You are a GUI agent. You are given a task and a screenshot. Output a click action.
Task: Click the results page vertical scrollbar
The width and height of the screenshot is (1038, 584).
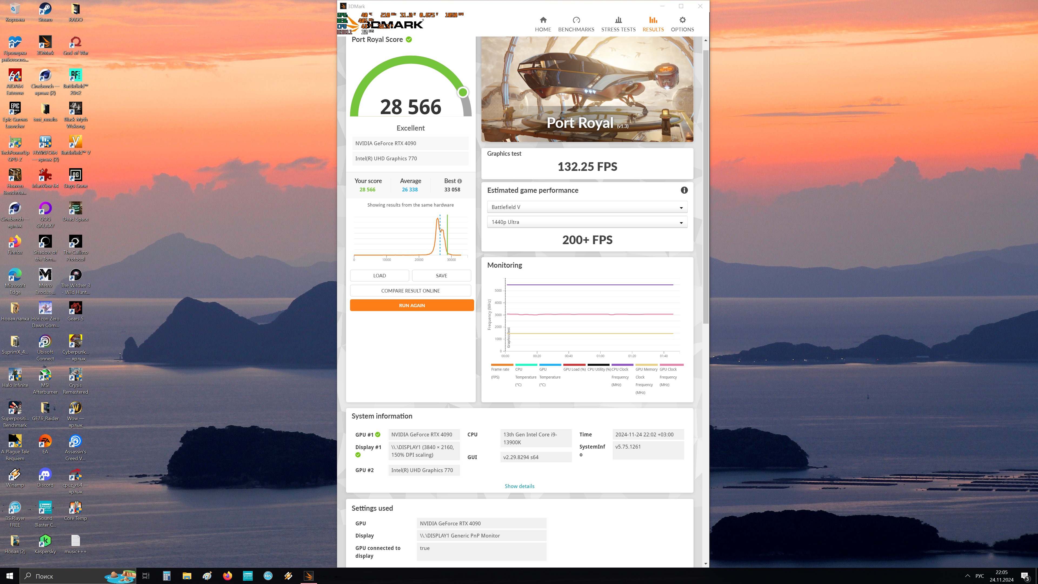[x=706, y=185]
